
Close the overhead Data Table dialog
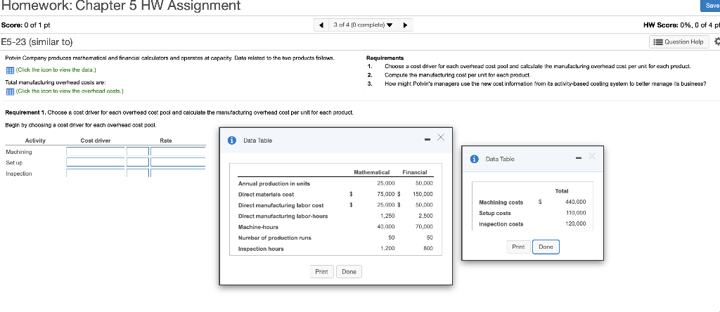point(592,157)
